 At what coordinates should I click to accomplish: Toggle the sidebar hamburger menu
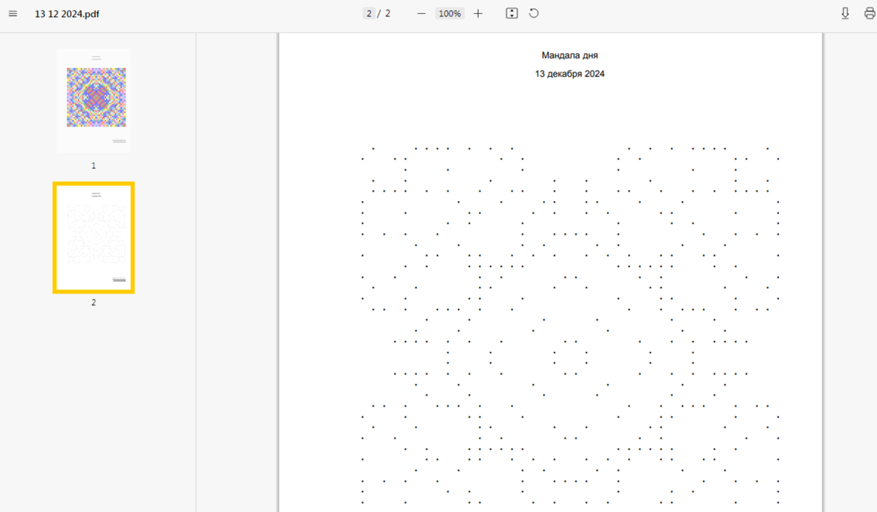12,14
